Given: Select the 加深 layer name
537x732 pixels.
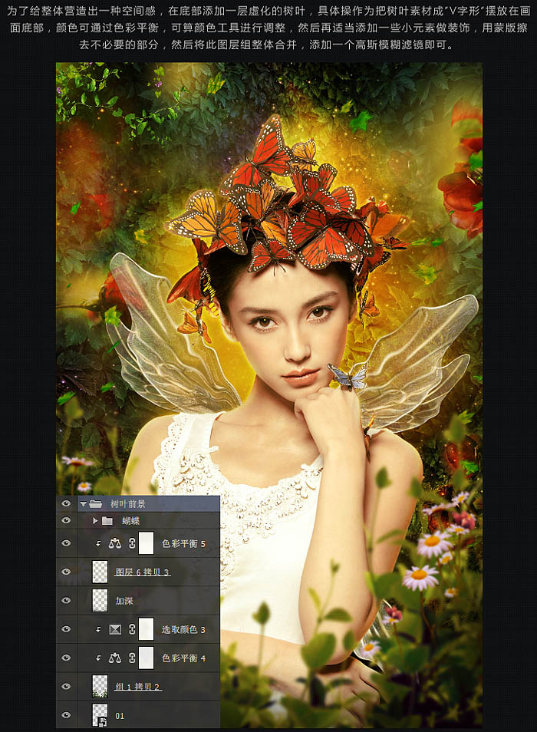Looking at the screenshot, I should point(124,601).
